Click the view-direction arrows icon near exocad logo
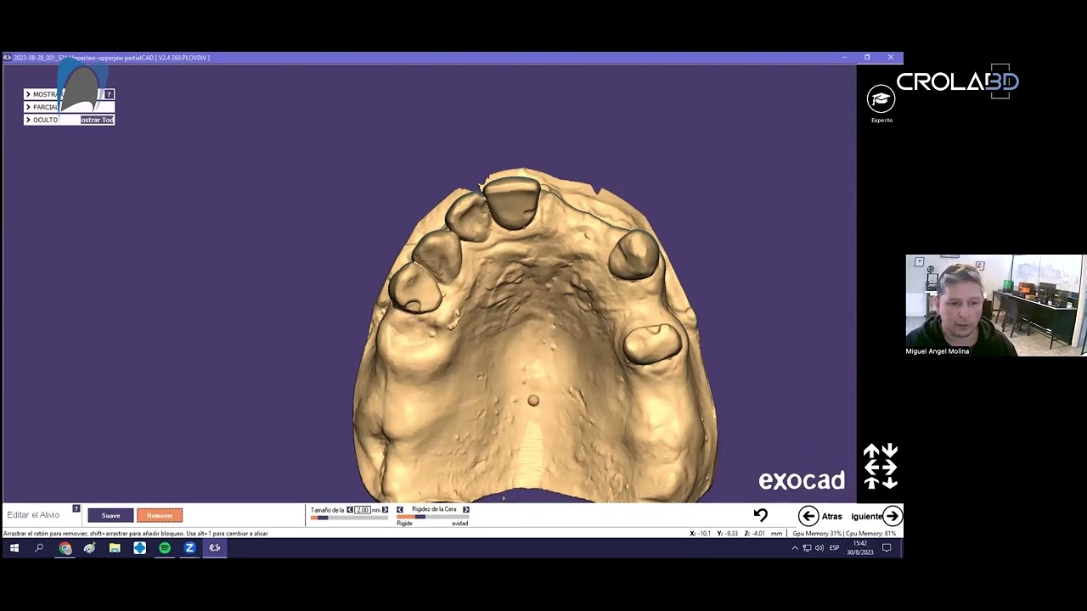This screenshot has height=611, width=1087. click(x=881, y=467)
